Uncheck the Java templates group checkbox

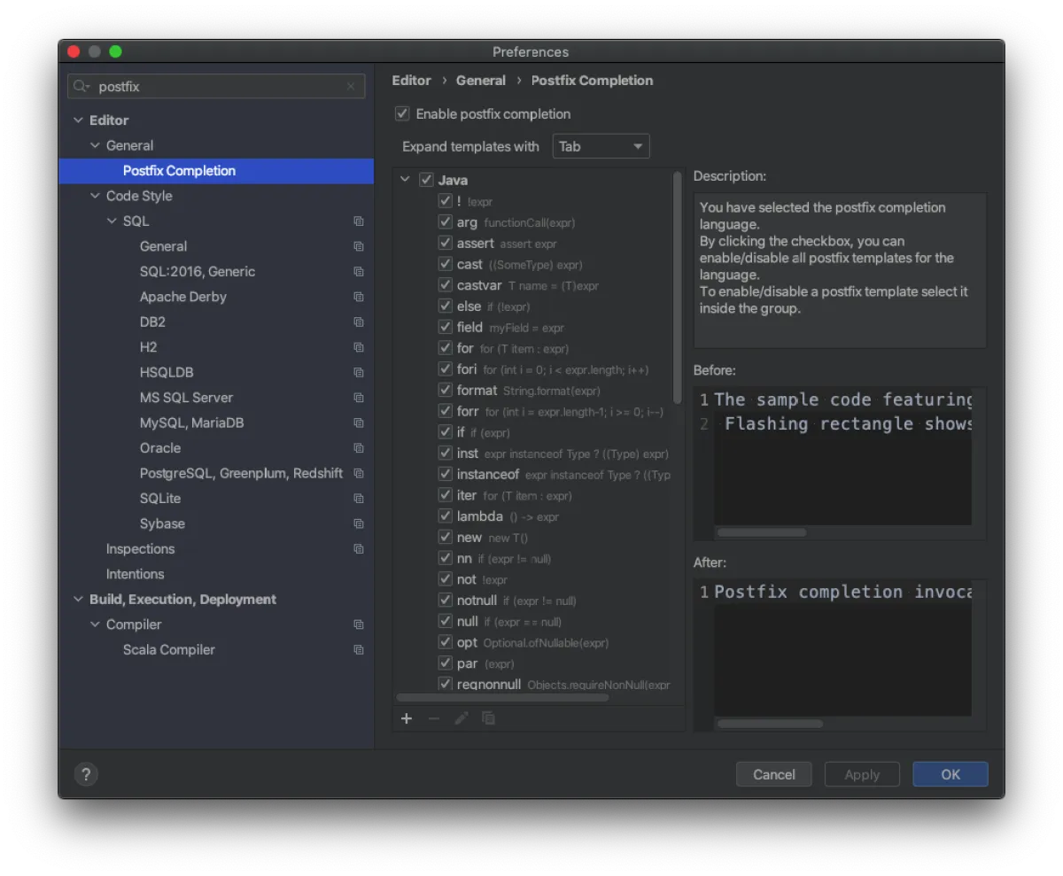[426, 180]
